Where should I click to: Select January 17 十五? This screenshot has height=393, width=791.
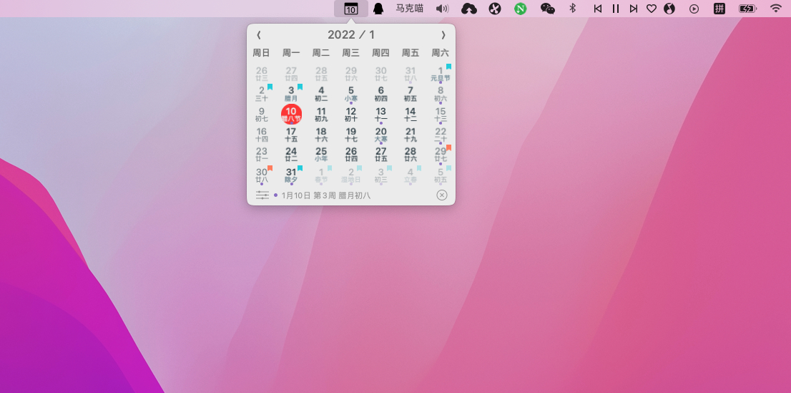(x=291, y=135)
